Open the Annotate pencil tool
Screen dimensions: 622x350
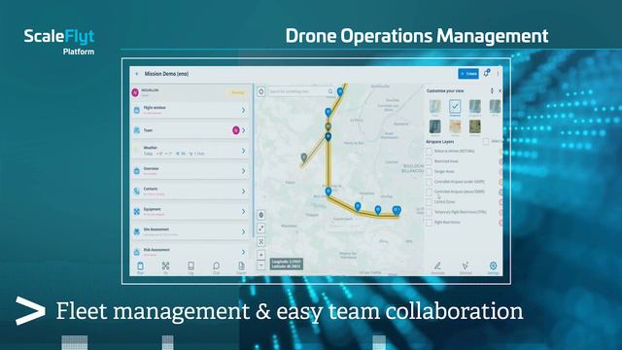click(437, 267)
